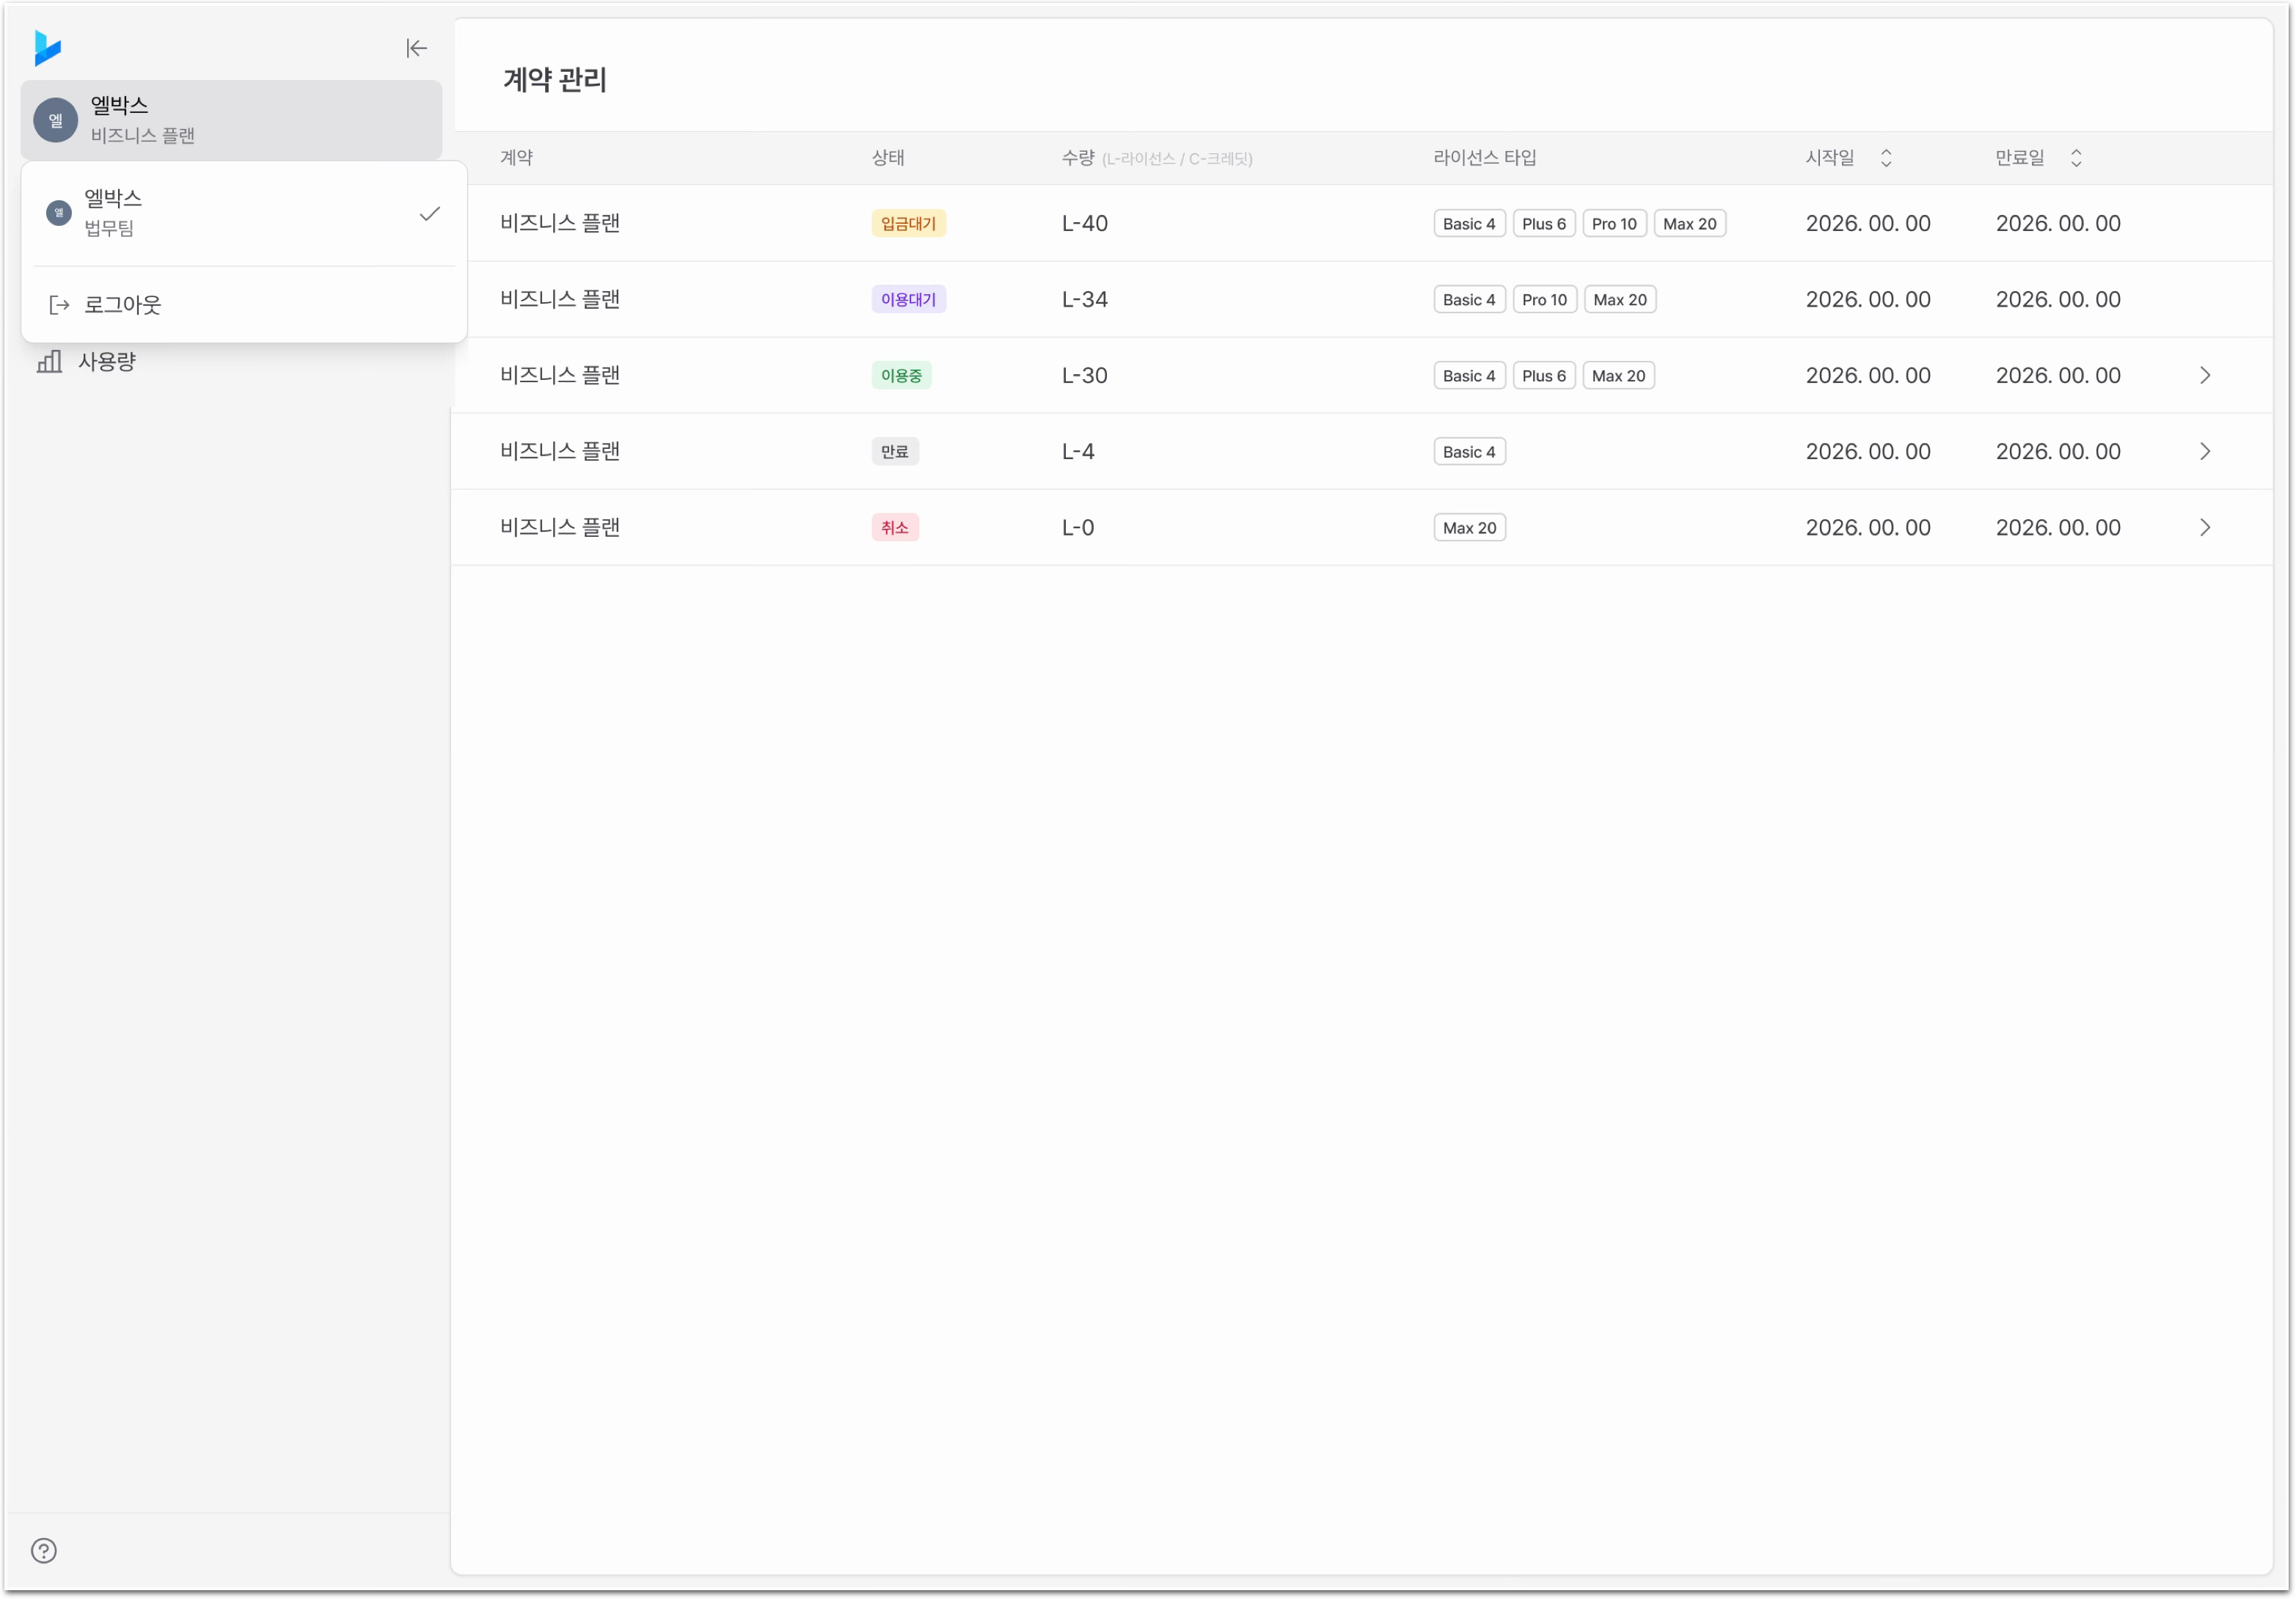Collapse the sidebar with the arrow icon
The width and height of the screenshot is (2296, 1599).
(416, 48)
